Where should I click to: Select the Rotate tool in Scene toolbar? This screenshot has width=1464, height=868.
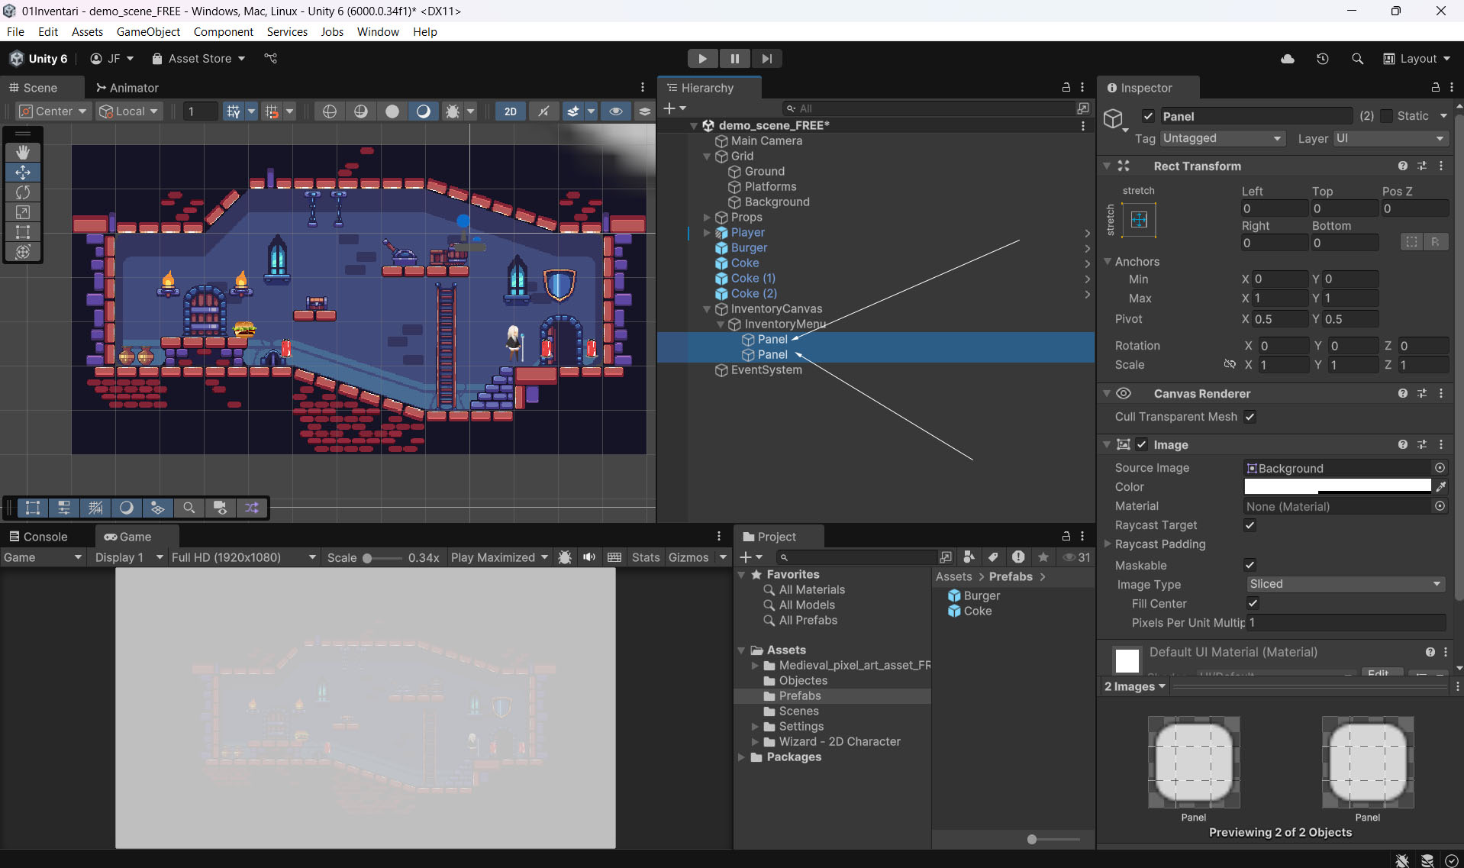23,192
